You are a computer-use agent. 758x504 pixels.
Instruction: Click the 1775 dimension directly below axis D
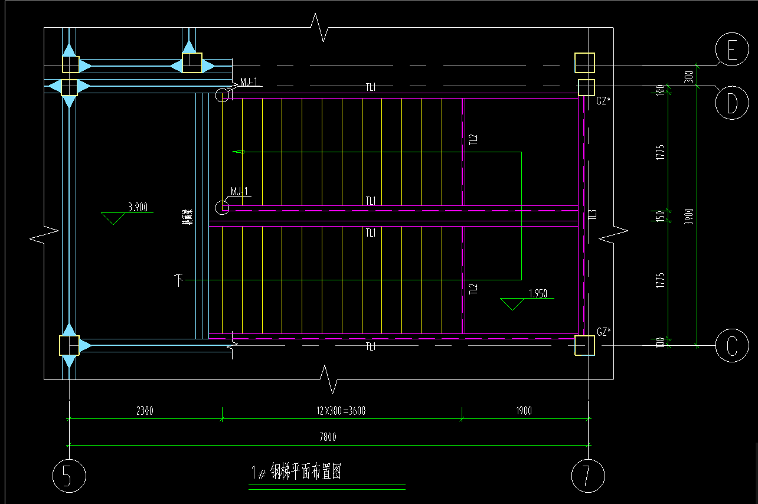(x=661, y=152)
